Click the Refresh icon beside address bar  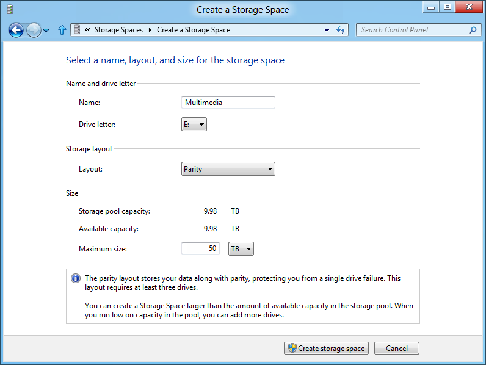[341, 30]
